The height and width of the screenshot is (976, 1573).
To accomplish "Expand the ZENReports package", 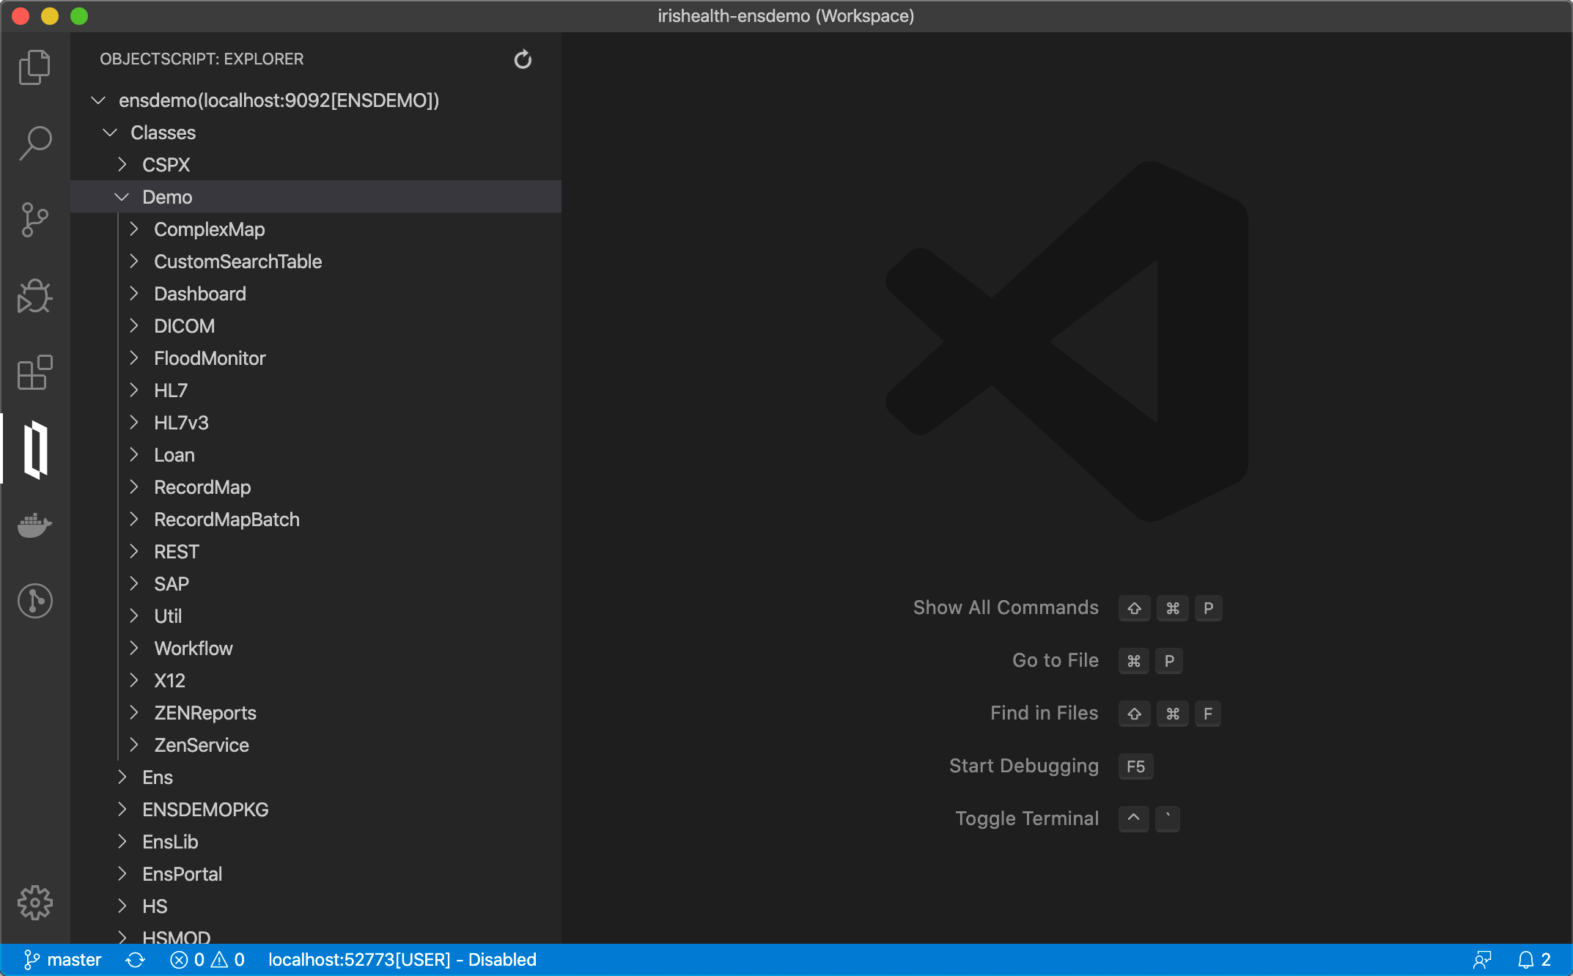I will point(133,713).
